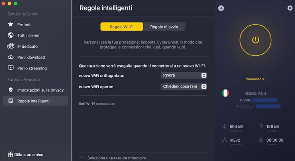Viewport: 295px width, 161px height.
Task: Open nuovo WiFi crittografato dropdown
Action: pyautogui.click(x=184, y=75)
